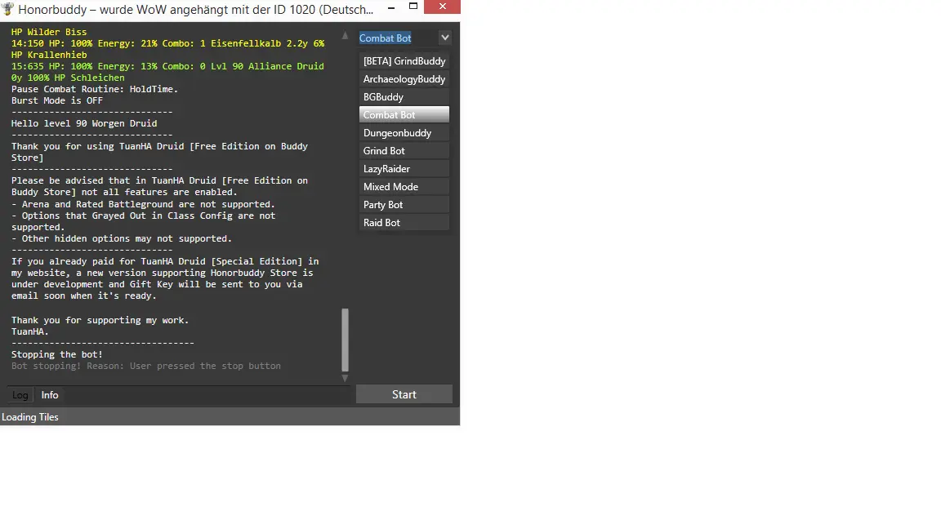Click the 'Hello level 90 Worgen Druid' line
941x529 pixels.
tap(84, 123)
